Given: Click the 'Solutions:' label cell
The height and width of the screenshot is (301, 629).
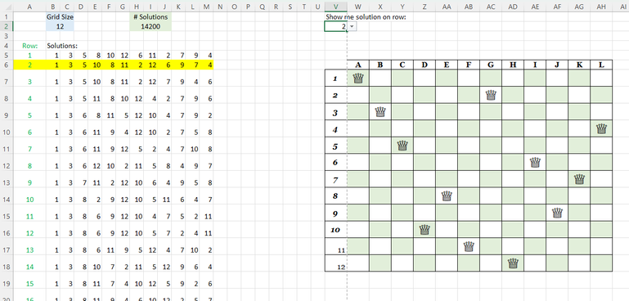Looking at the screenshot, I should (62, 46).
